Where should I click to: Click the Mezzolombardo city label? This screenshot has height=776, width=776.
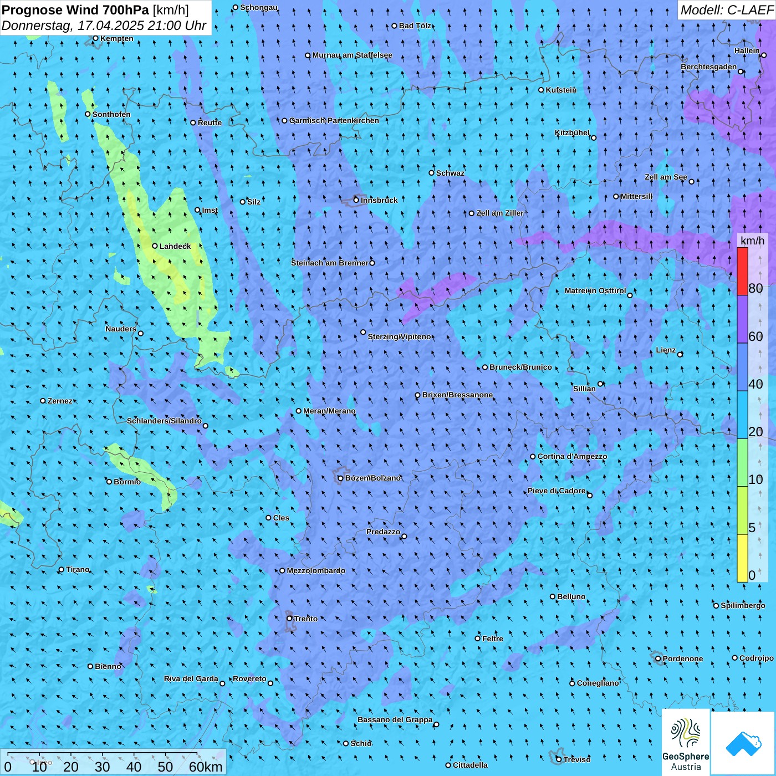pyautogui.click(x=316, y=570)
